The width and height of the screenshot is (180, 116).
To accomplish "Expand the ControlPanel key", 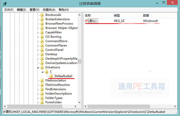I will click(38, 50).
